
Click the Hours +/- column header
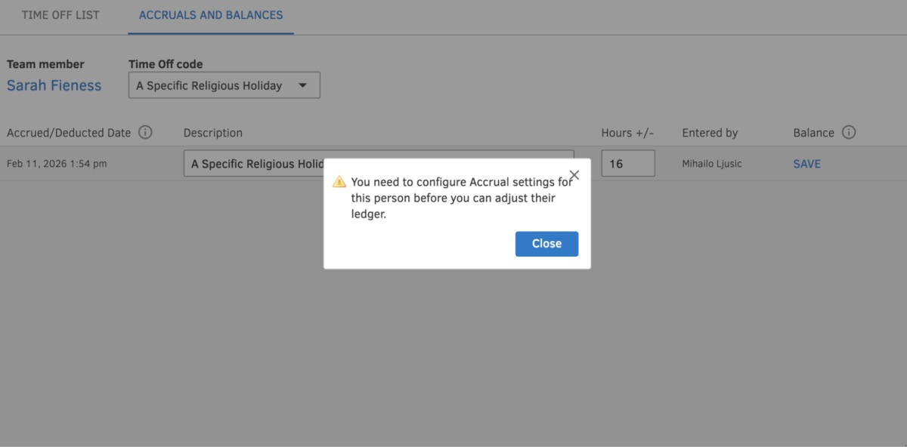coord(627,132)
